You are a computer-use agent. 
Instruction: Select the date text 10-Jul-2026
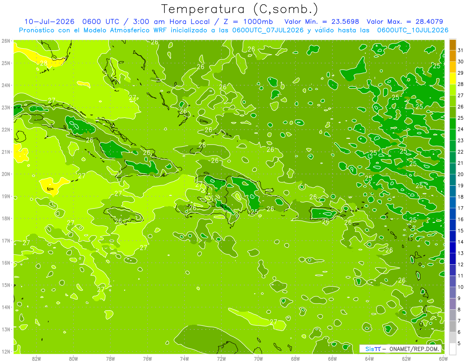click(49, 22)
